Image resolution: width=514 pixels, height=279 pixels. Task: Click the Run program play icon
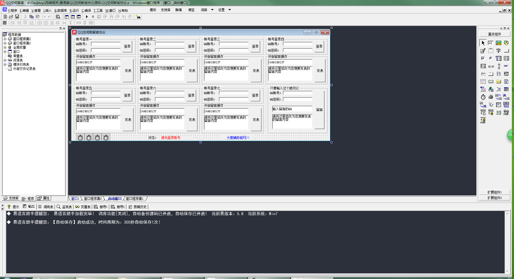tap(87, 17)
